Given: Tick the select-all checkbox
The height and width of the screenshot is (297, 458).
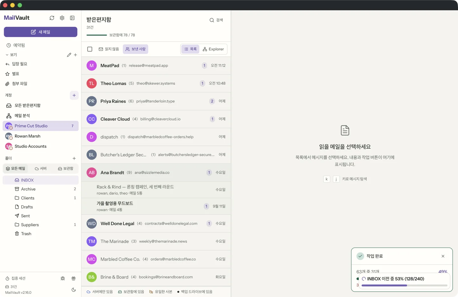Looking at the screenshot, I should click(x=90, y=49).
